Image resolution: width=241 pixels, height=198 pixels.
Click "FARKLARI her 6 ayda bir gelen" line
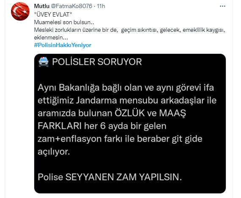102,126
